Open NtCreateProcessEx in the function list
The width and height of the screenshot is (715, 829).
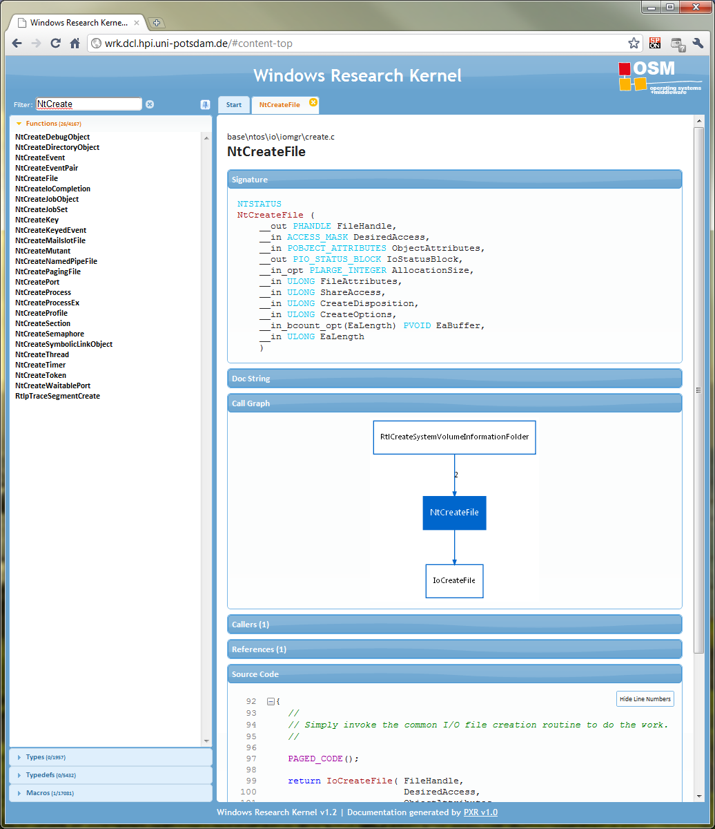tap(47, 303)
